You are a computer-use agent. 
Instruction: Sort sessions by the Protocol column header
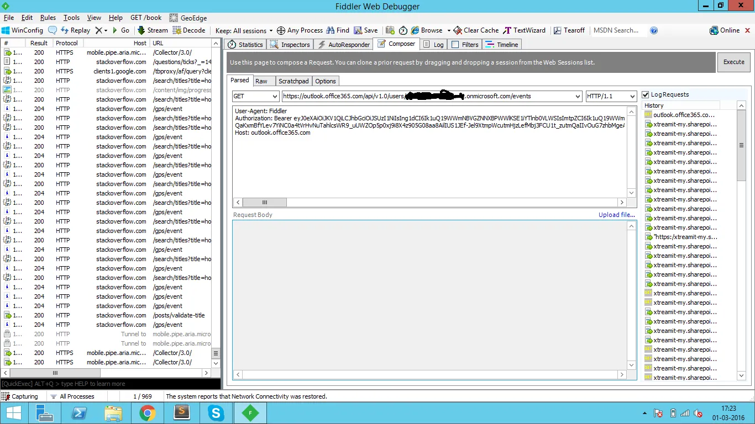[67, 43]
